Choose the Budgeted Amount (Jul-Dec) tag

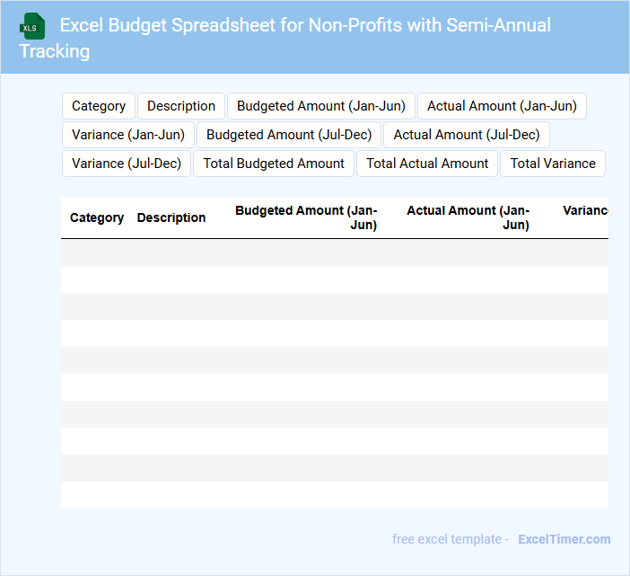tap(289, 135)
